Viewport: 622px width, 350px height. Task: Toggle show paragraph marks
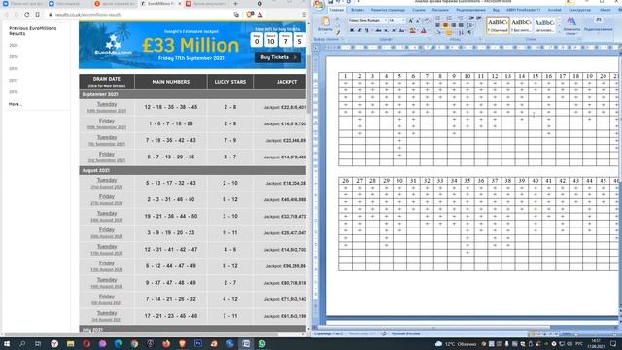tap(469, 32)
